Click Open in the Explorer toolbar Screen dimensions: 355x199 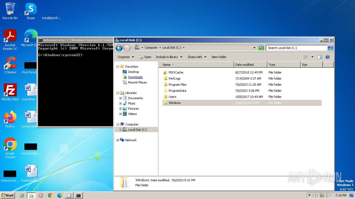click(x=145, y=57)
